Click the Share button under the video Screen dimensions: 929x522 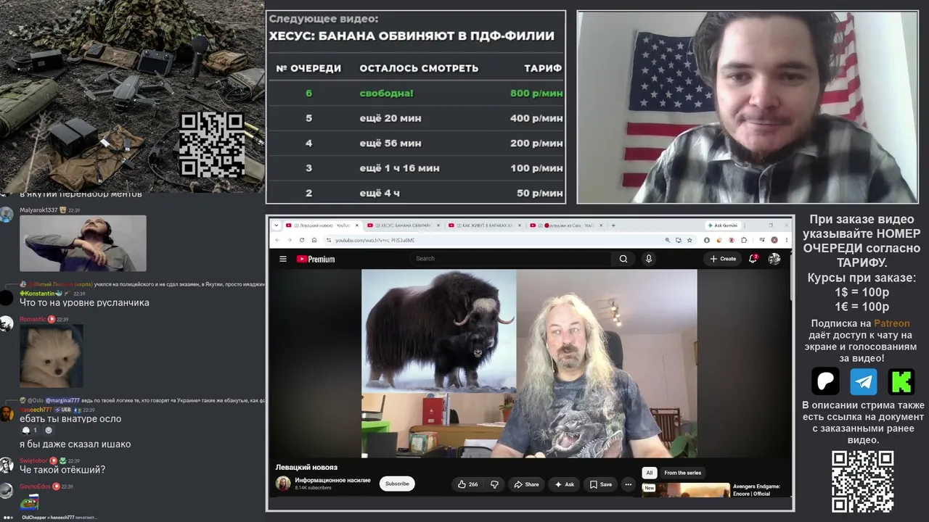point(527,484)
